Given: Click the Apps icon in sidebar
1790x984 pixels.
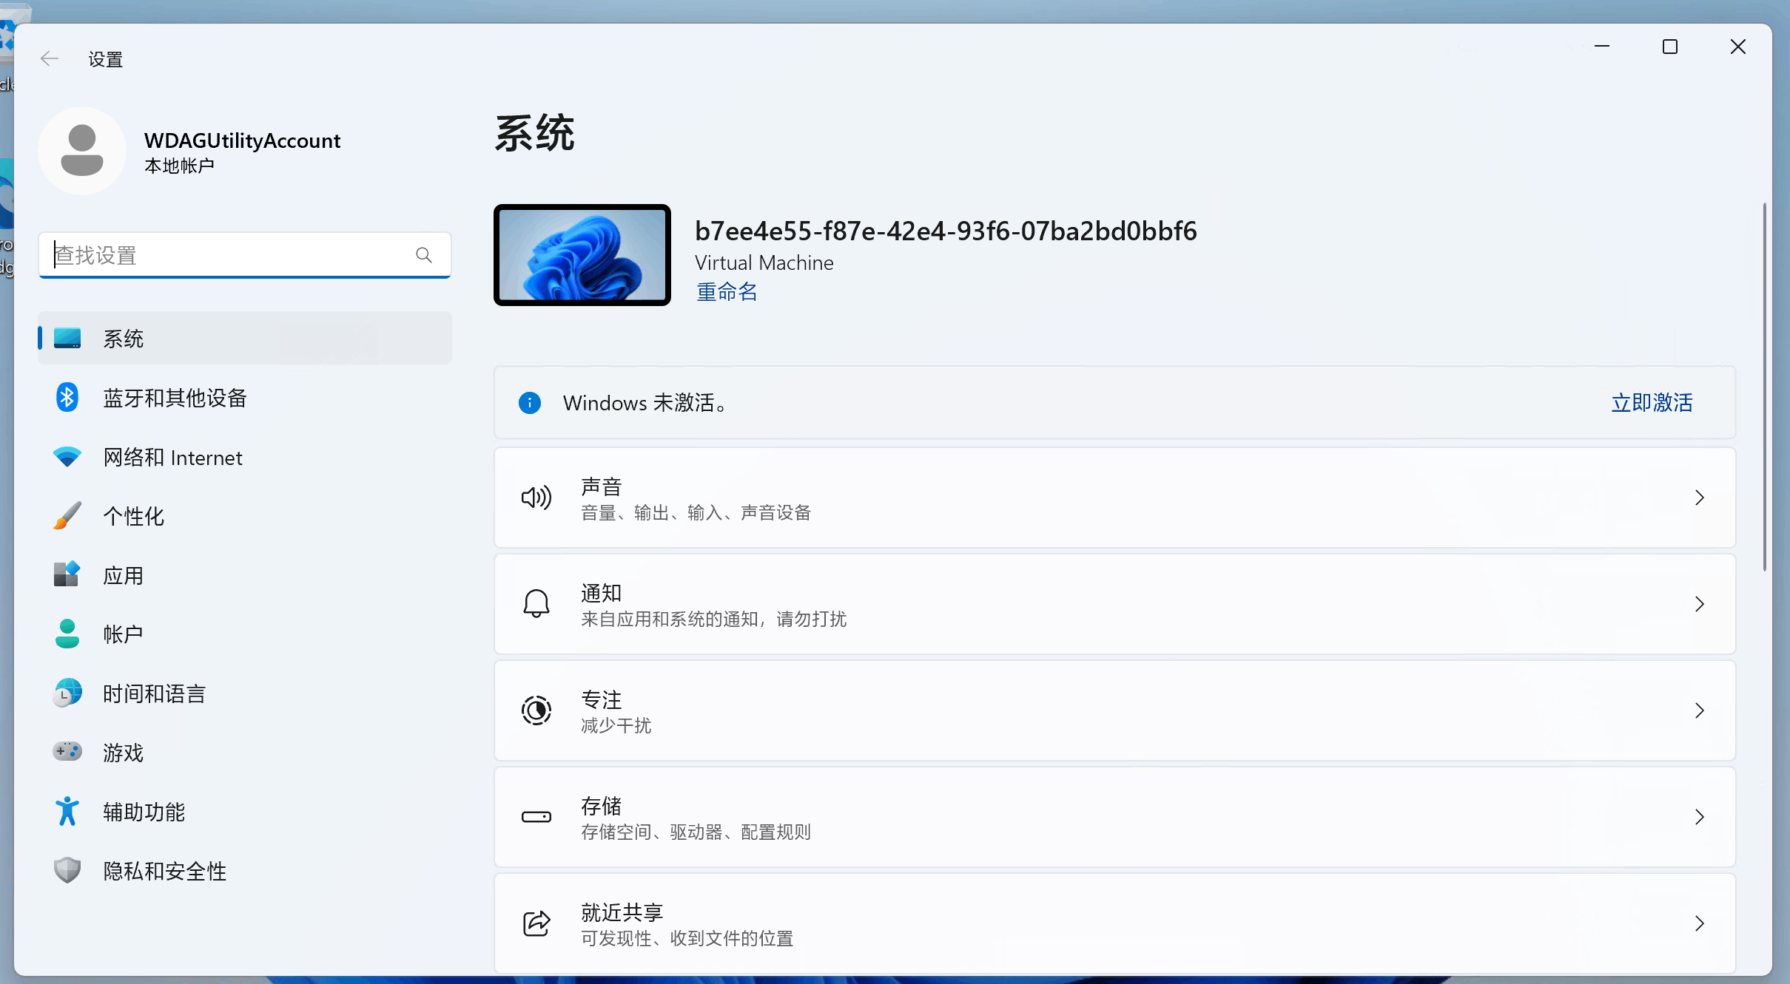Looking at the screenshot, I should [67, 574].
